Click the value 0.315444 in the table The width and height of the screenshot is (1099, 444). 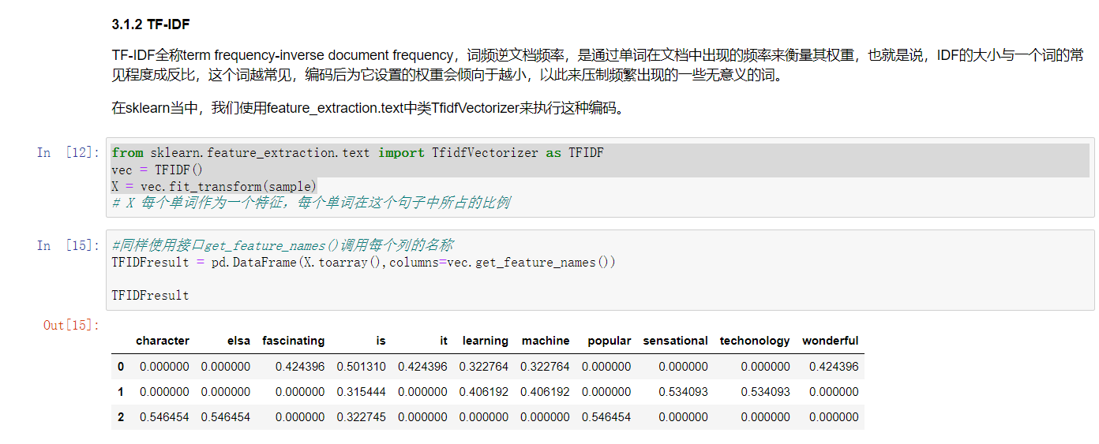(x=362, y=392)
